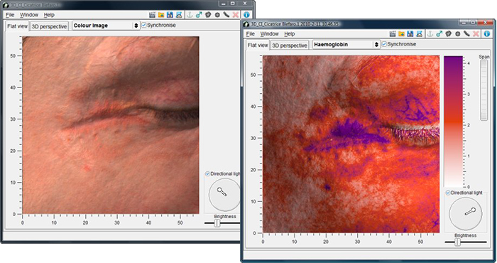Image resolution: width=497 pixels, height=263 pixels.
Task: Toggle Directional light checkbox in Haemoglobin window
Action: pos(448,193)
